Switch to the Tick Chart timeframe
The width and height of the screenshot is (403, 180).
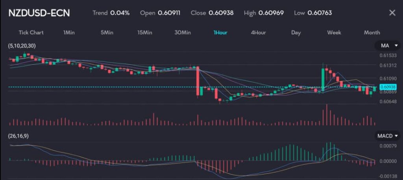31,32
